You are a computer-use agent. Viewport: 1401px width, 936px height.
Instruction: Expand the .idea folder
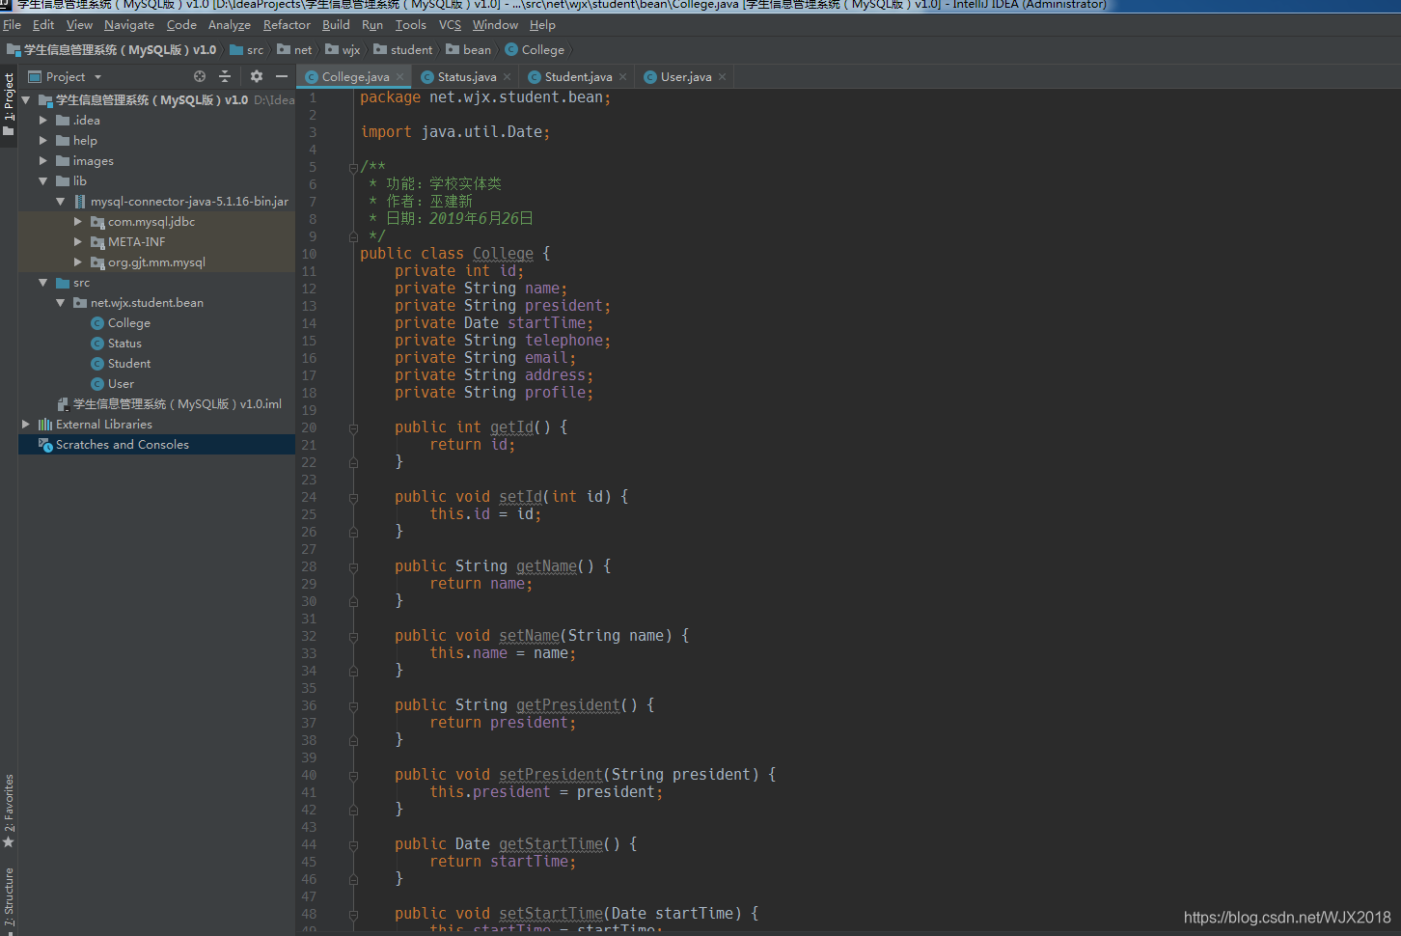[42, 121]
